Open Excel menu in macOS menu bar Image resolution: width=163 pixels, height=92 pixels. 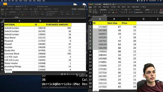[6, 1]
